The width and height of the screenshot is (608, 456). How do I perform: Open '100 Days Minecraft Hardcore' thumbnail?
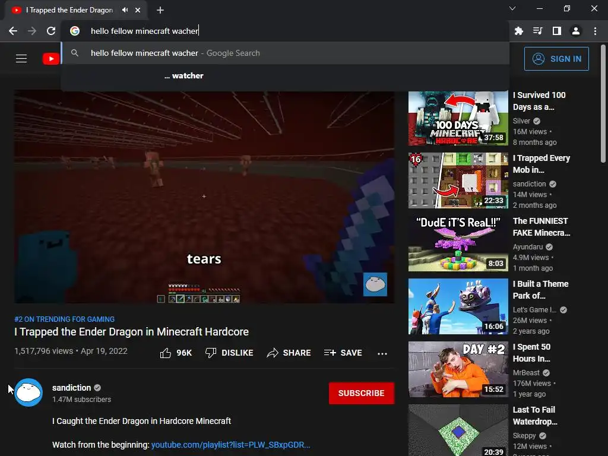point(458,118)
